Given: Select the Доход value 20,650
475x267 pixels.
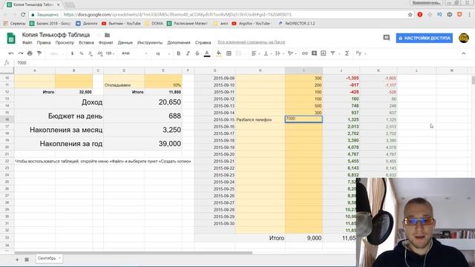Looking at the screenshot, I should point(163,102).
